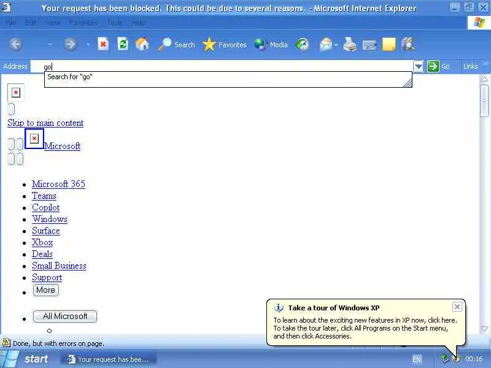Open the Mail button dropdown arrow
Viewport: 491px width, 368px height.
click(336, 45)
